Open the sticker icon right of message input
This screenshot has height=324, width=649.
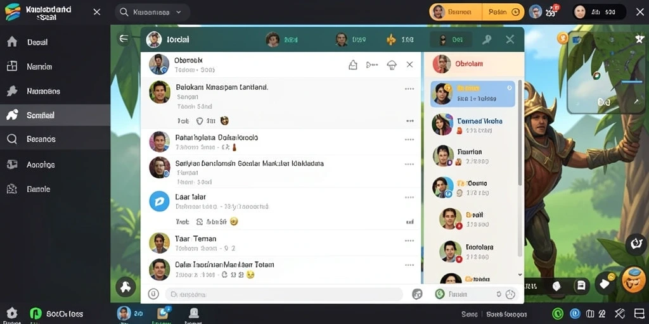pyautogui.click(x=417, y=294)
